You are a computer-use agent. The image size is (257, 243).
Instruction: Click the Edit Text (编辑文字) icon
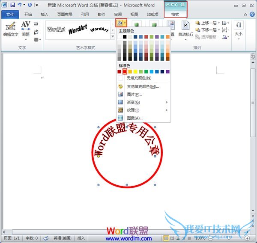(x=10, y=26)
